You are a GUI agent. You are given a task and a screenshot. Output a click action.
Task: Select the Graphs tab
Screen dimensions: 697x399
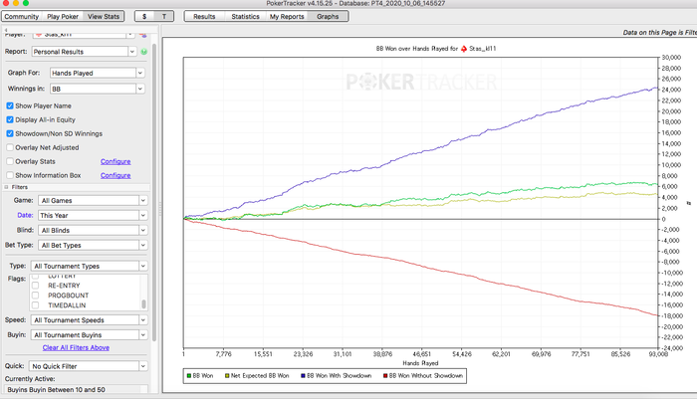pos(328,17)
